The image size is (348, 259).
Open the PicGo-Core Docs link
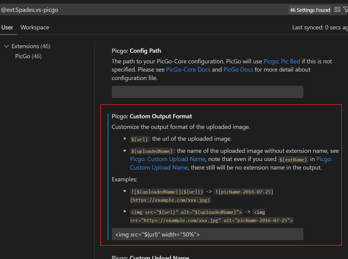(188, 69)
